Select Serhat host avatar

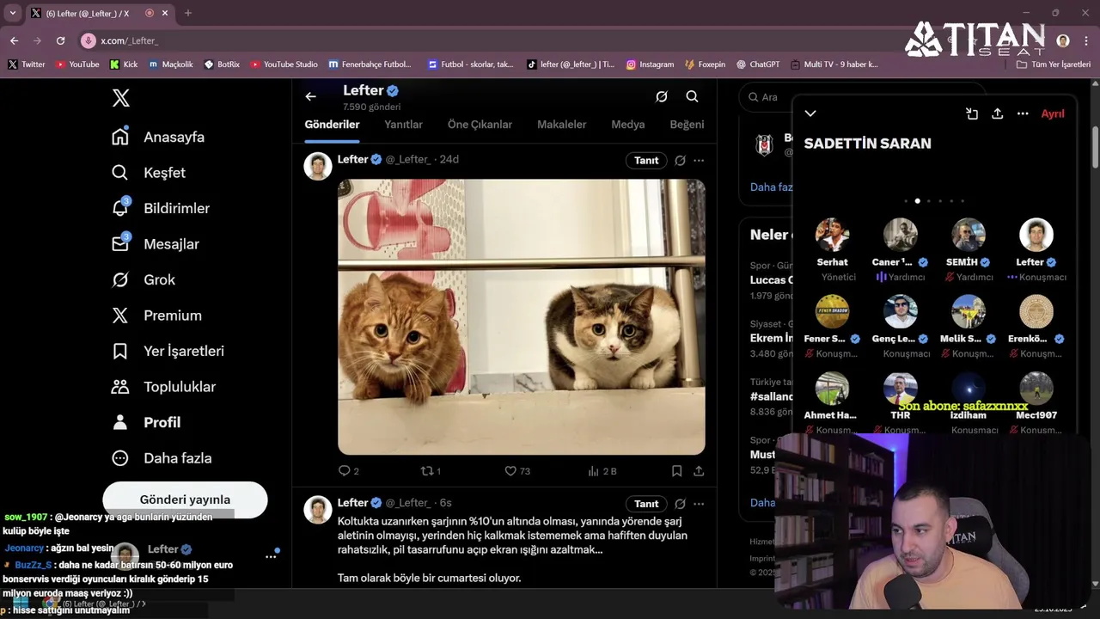point(832,235)
